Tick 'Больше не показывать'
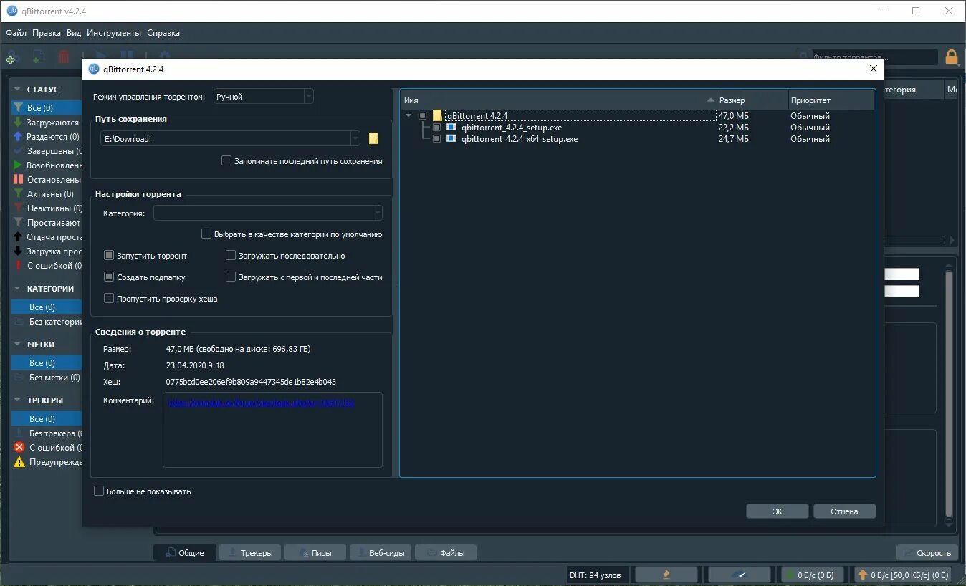The height and width of the screenshot is (586, 966). coord(99,491)
